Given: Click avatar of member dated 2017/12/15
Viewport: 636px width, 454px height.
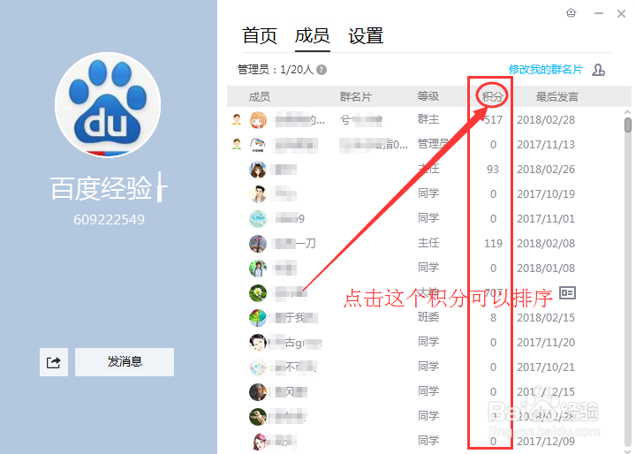Looking at the screenshot, I should (x=258, y=392).
